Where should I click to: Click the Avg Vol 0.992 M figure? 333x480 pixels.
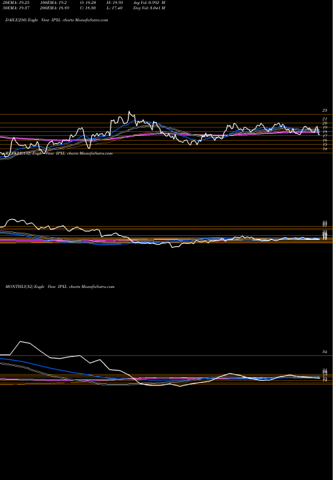coord(149,3)
